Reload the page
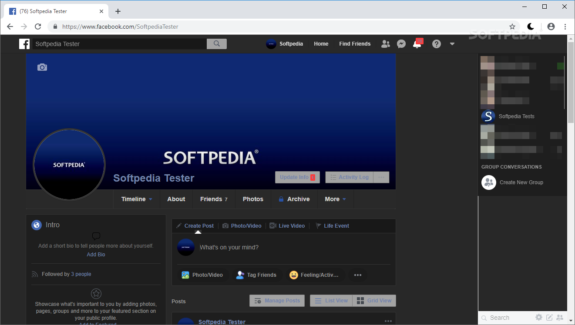 pyautogui.click(x=38, y=27)
